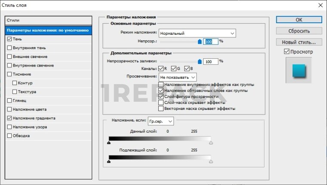Expand the Просвечивание dropdown
Viewport: 327px width, 185px height.
[178, 77]
